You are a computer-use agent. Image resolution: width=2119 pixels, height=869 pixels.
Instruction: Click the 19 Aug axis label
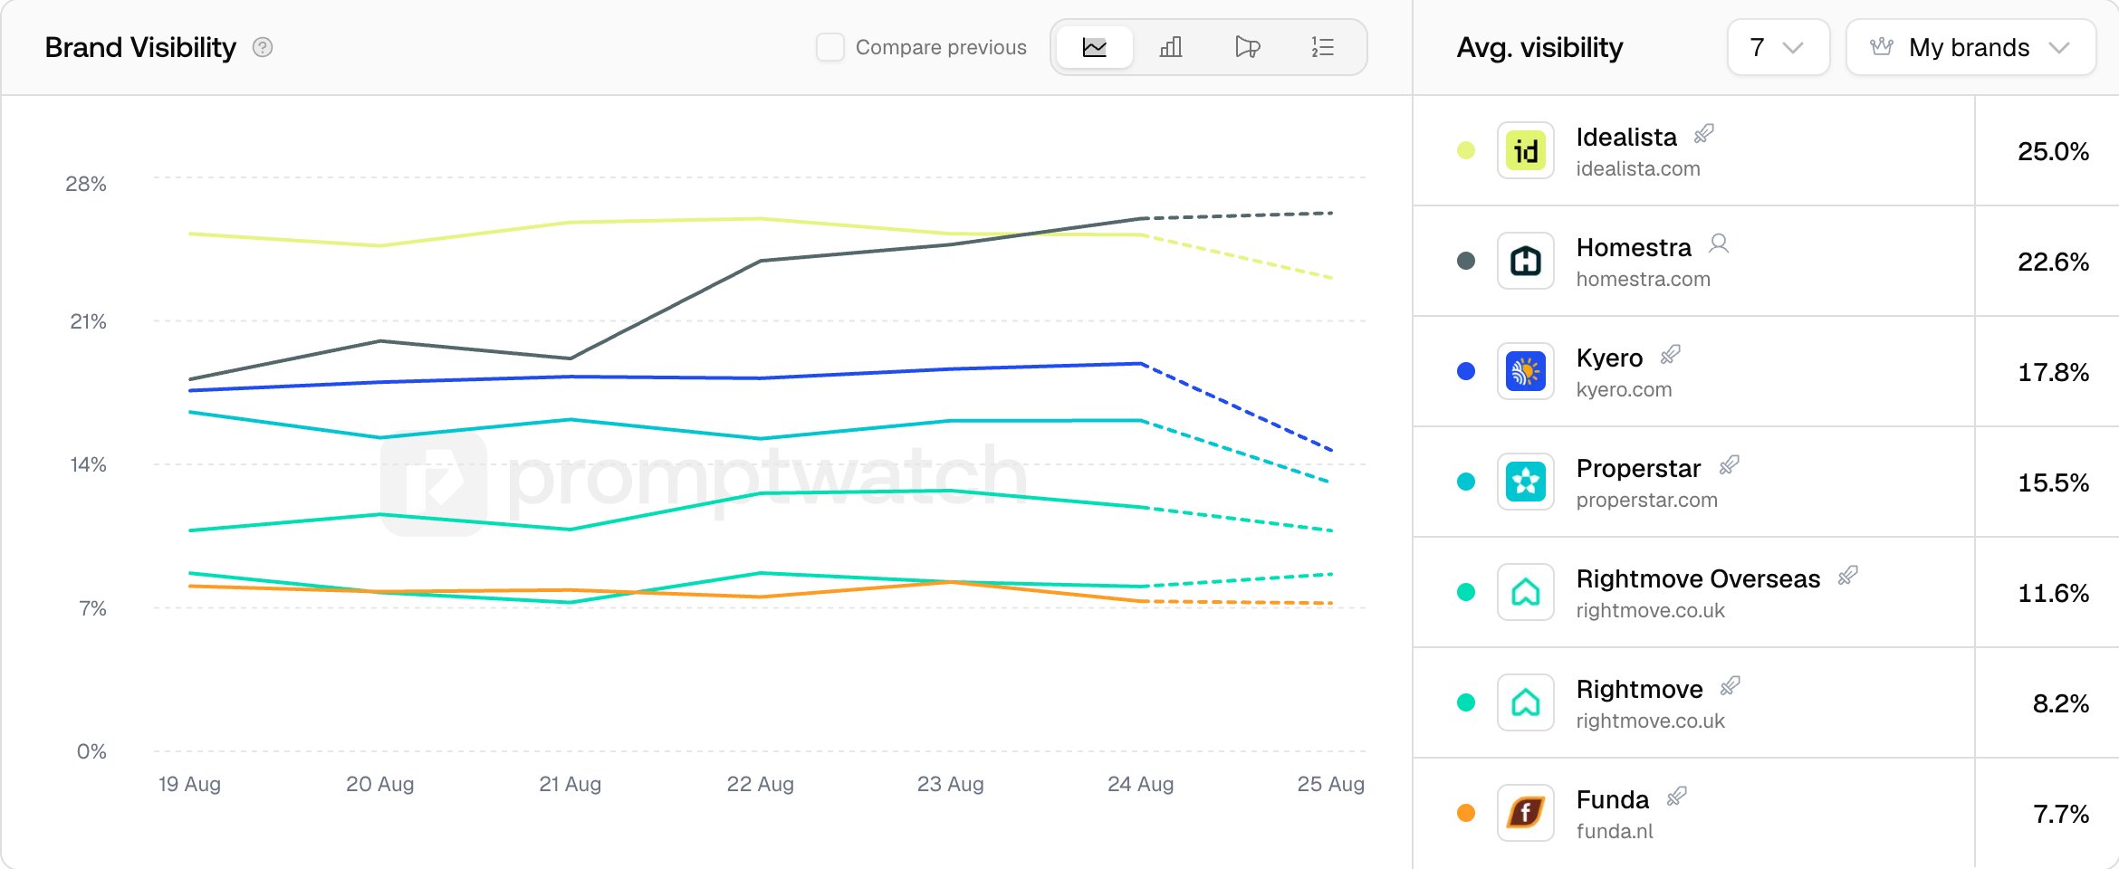189,784
